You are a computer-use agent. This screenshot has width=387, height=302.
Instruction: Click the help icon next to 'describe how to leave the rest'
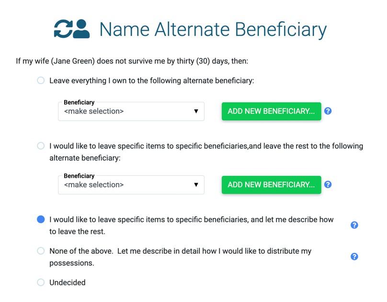(x=354, y=225)
